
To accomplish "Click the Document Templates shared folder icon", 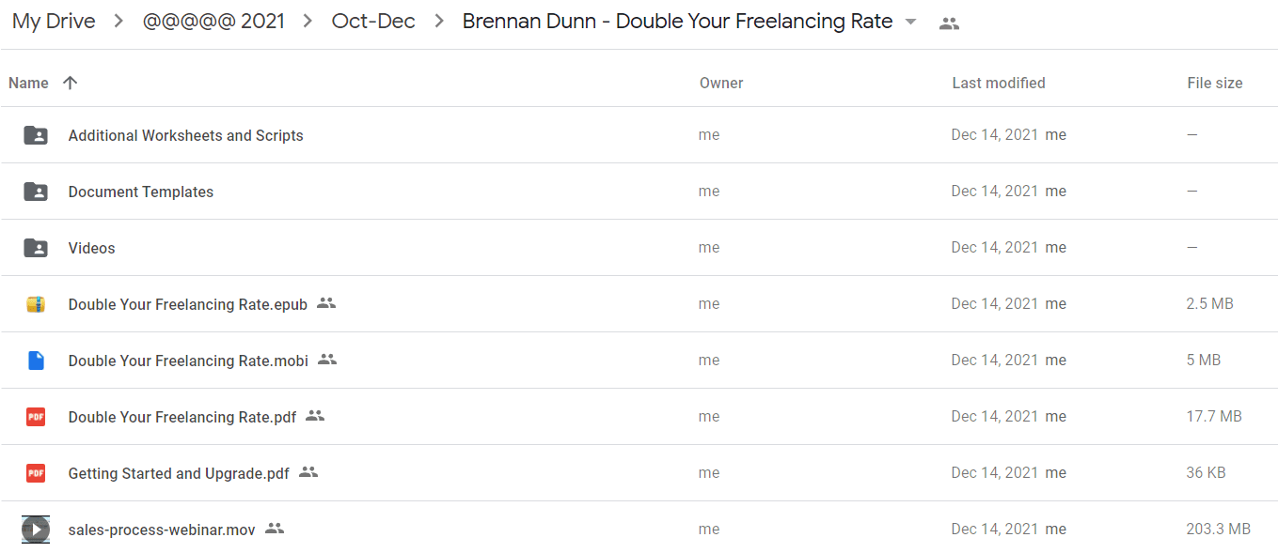I will (36, 192).
